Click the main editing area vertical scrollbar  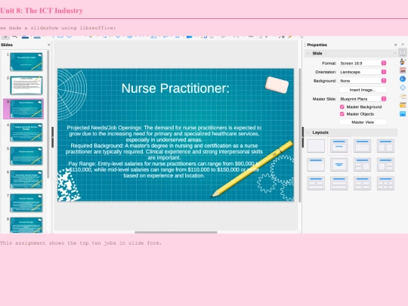point(300,135)
